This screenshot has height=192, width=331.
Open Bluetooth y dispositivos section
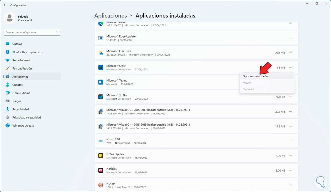click(32, 52)
